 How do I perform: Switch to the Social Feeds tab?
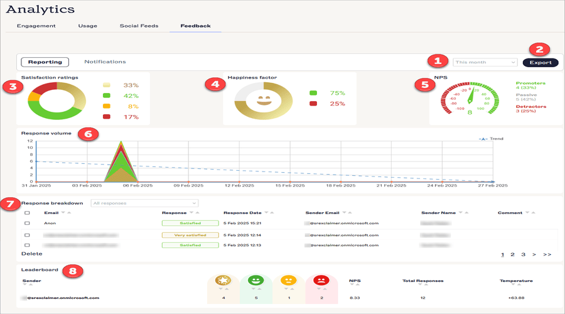[138, 26]
